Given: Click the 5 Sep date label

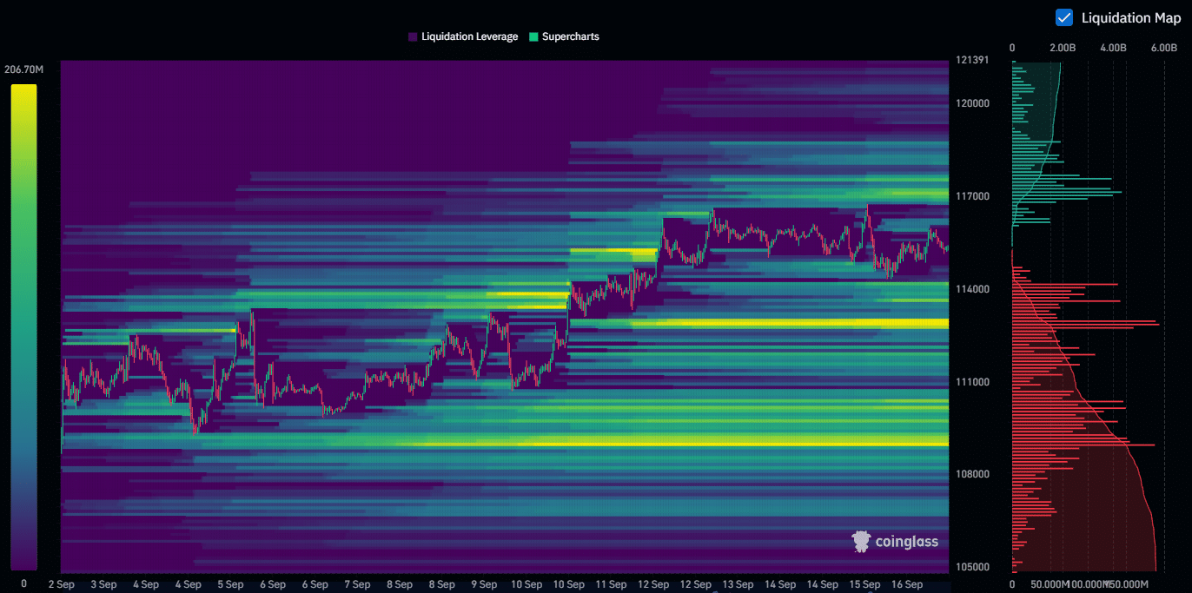Looking at the screenshot, I should 230,584.
